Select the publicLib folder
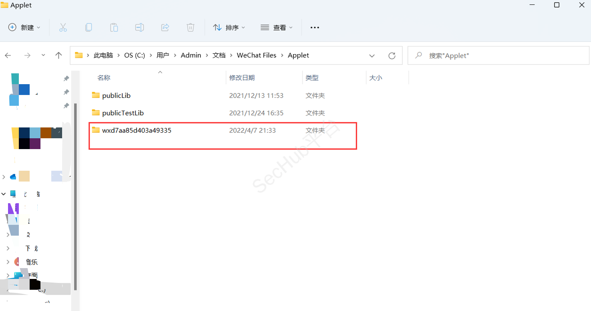 click(116, 95)
